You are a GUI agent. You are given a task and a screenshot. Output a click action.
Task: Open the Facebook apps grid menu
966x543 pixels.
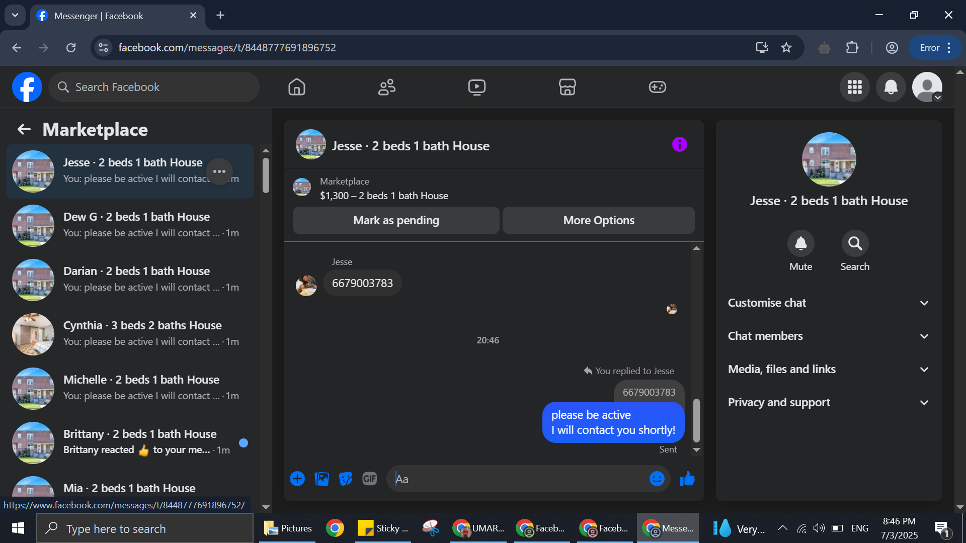click(854, 87)
